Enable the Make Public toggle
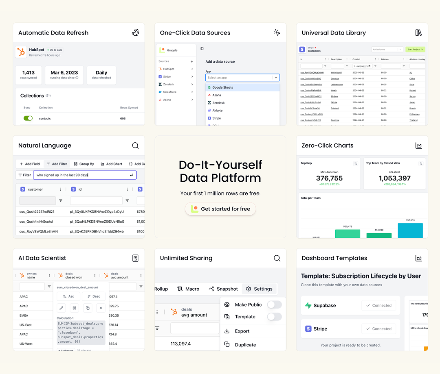Image resolution: width=440 pixels, height=374 pixels. pyautogui.click(x=274, y=304)
